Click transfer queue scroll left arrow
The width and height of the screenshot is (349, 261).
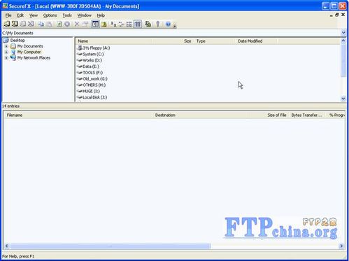(x=7, y=246)
